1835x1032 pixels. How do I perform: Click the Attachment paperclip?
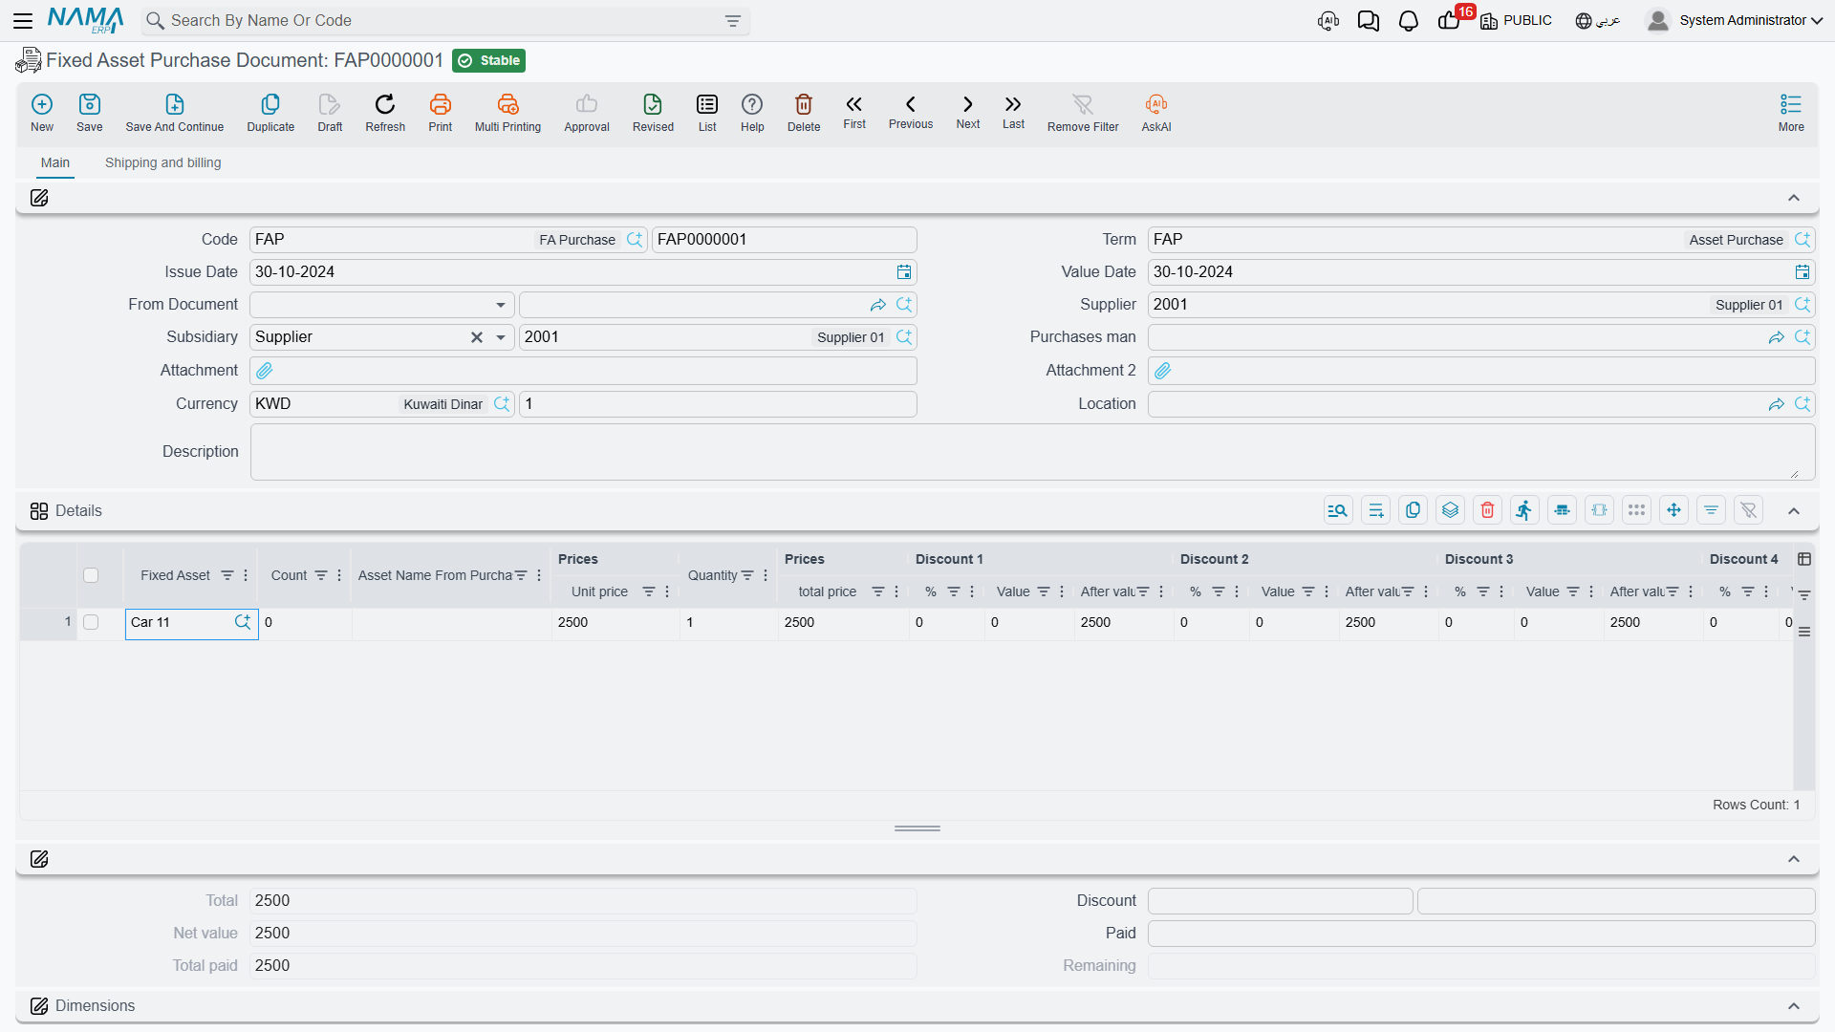pyautogui.click(x=265, y=371)
